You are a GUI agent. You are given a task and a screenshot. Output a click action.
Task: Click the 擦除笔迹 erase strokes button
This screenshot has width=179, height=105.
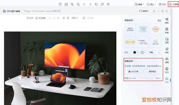[x=152, y=71]
